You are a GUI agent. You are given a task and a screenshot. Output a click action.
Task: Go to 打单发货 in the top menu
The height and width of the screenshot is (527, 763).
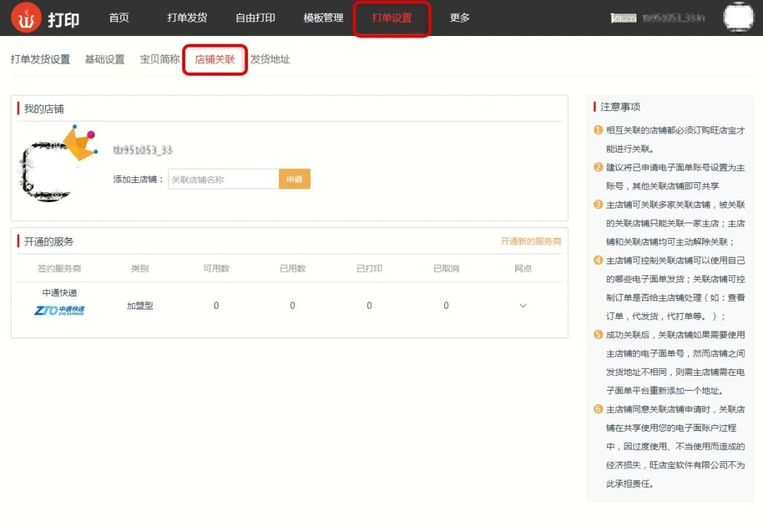click(x=187, y=18)
